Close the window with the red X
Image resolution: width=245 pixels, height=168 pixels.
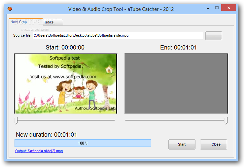coord(228,8)
